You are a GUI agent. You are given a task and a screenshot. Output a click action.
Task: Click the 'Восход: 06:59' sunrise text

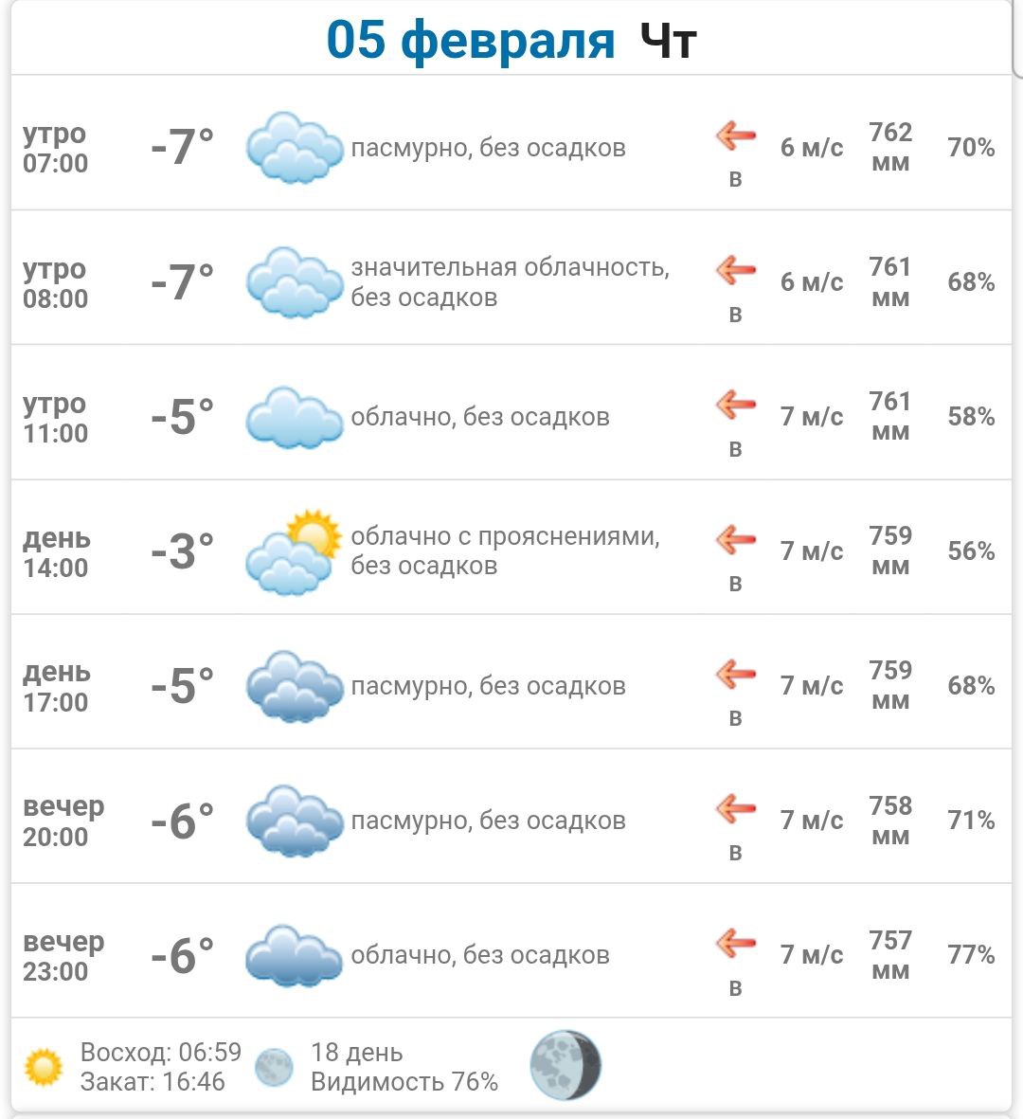(x=161, y=1053)
